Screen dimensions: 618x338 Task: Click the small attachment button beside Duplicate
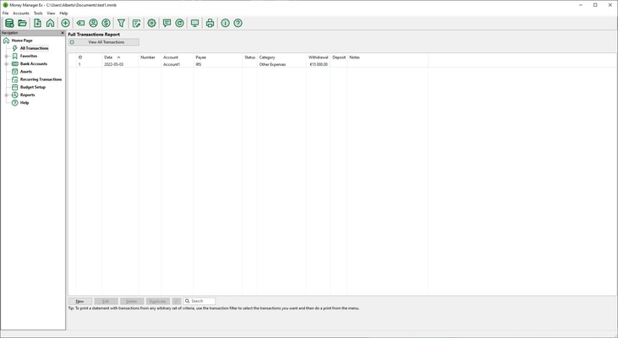pyautogui.click(x=177, y=302)
